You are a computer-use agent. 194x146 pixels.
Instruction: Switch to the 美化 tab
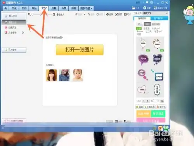tap(14, 8)
